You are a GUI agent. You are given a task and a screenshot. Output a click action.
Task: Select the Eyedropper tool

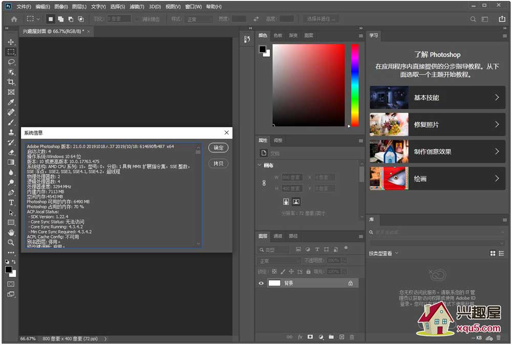click(11, 102)
